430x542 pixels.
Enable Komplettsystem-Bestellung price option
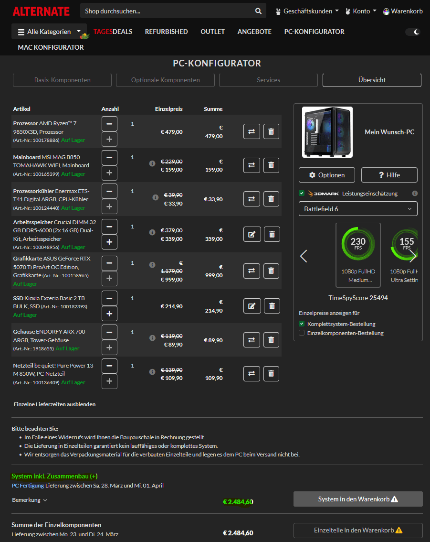click(x=302, y=324)
